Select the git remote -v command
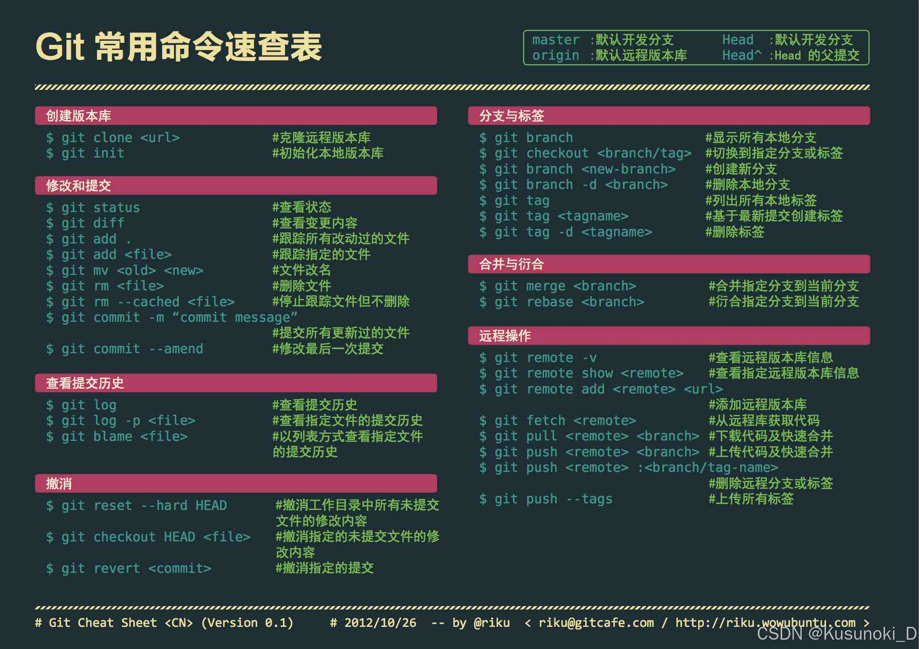The height and width of the screenshot is (649, 919). [x=538, y=358]
